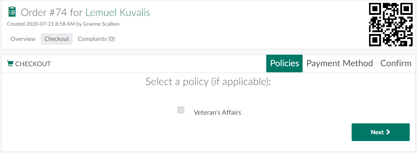Click the created date 2020-07-21 text
417x153 pixels.
coord(40,24)
